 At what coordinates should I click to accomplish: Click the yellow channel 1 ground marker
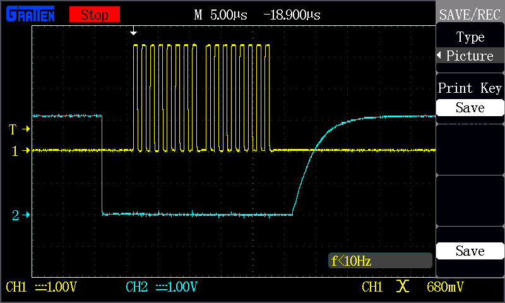(21, 151)
